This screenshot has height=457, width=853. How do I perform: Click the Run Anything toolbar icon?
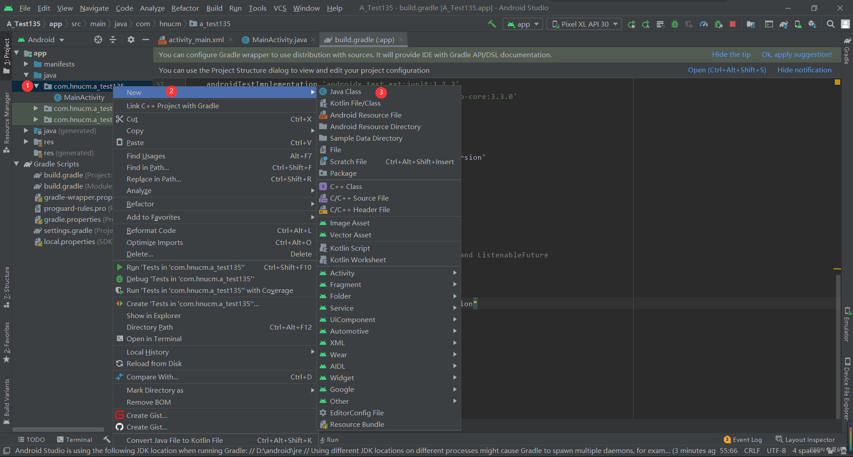[x=769, y=24]
